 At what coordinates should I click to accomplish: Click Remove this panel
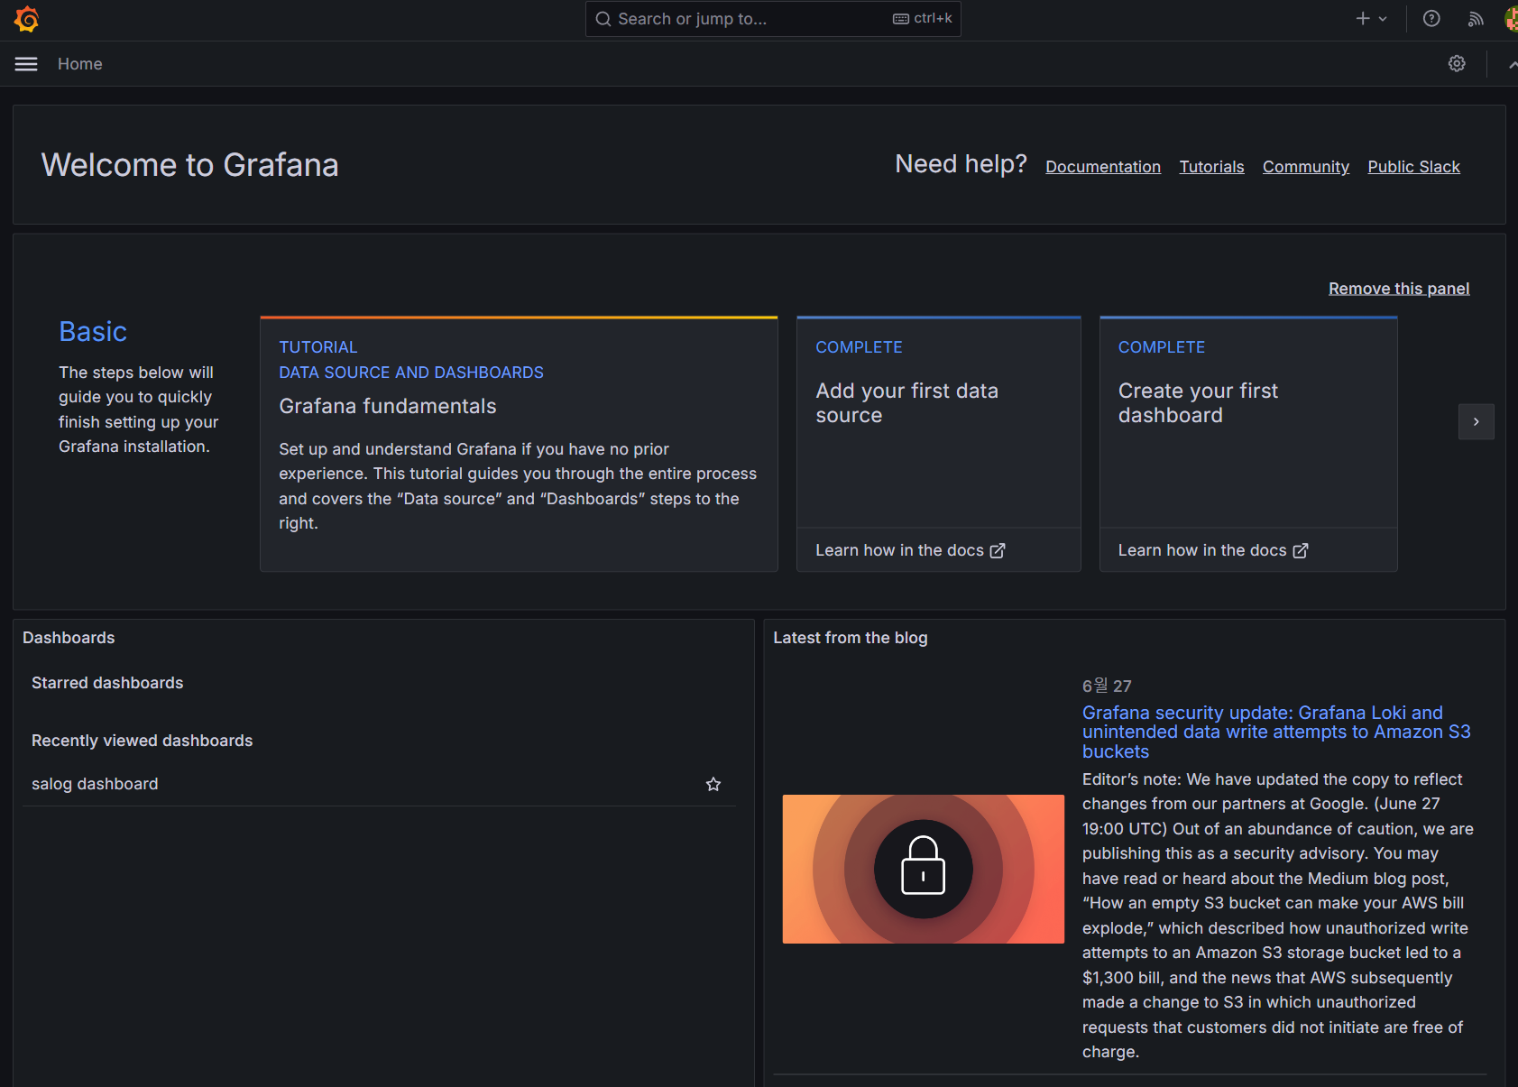[1399, 289]
